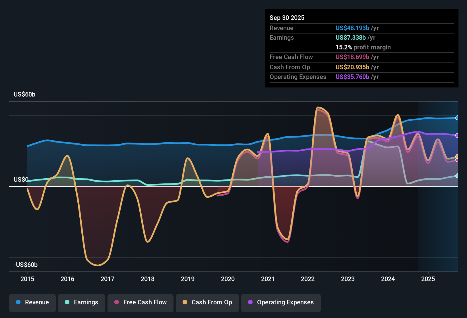
Task: Toggle the Earnings series visibility
Action: [x=81, y=302]
